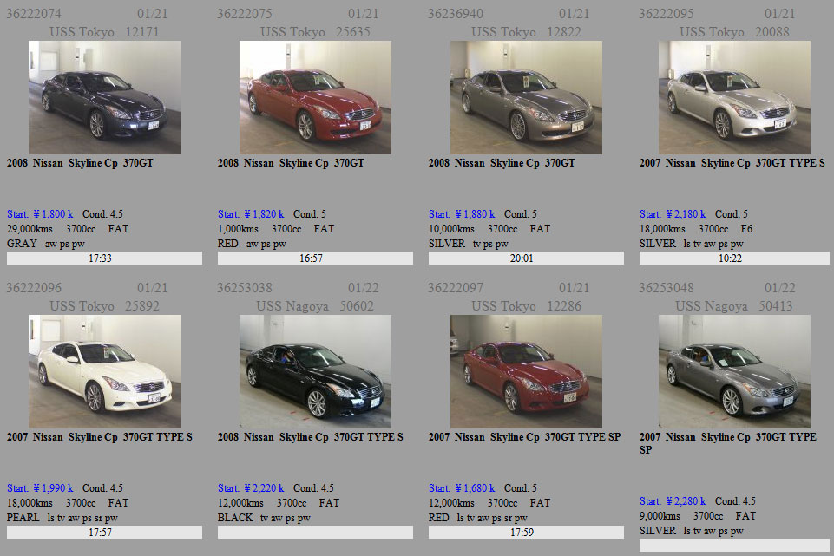Click the USS Tokyo 25892 auction label
The height and width of the screenshot is (556, 834).
point(104,307)
